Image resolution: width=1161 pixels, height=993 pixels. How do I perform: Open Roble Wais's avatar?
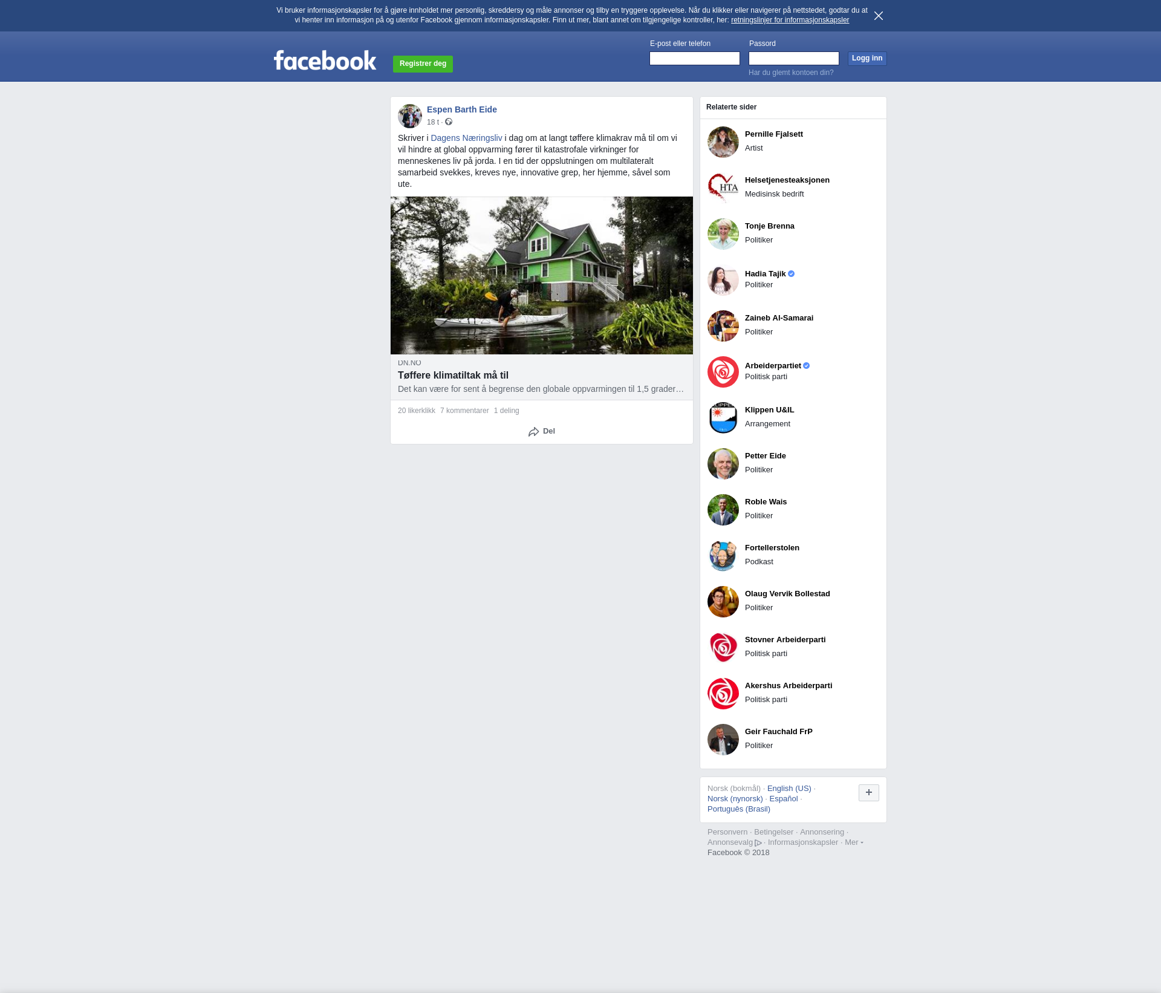pos(723,510)
